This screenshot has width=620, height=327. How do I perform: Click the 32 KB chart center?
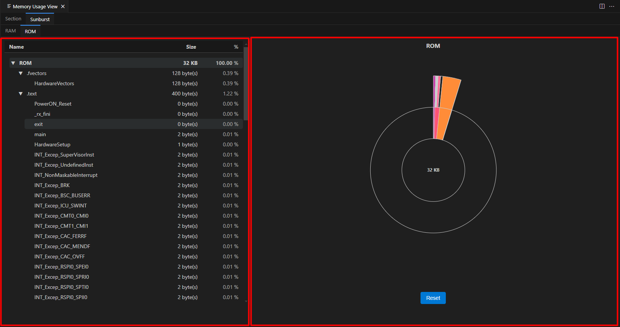click(433, 170)
